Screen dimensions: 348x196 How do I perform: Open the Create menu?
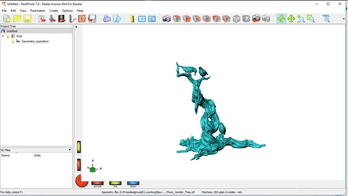click(x=54, y=11)
